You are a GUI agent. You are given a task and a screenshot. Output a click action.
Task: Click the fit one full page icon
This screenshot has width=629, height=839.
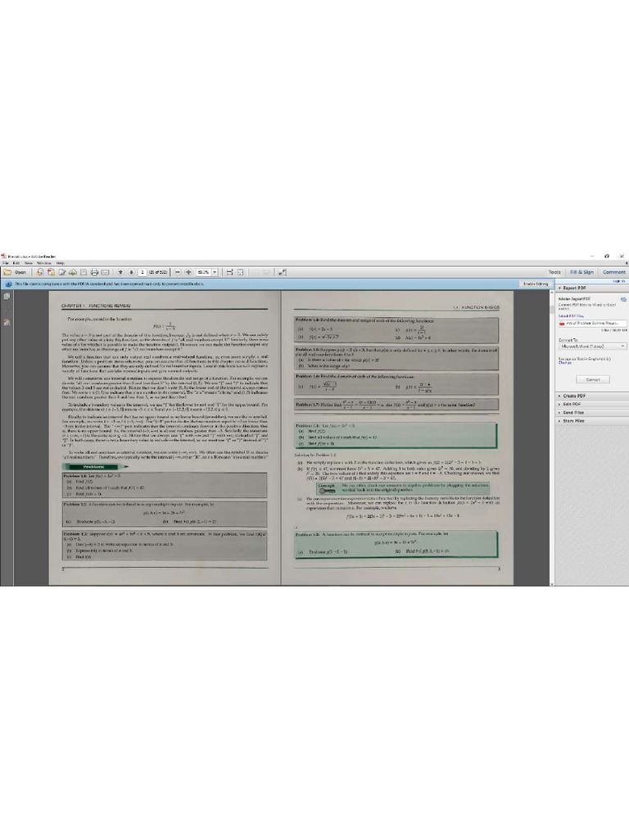point(240,272)
